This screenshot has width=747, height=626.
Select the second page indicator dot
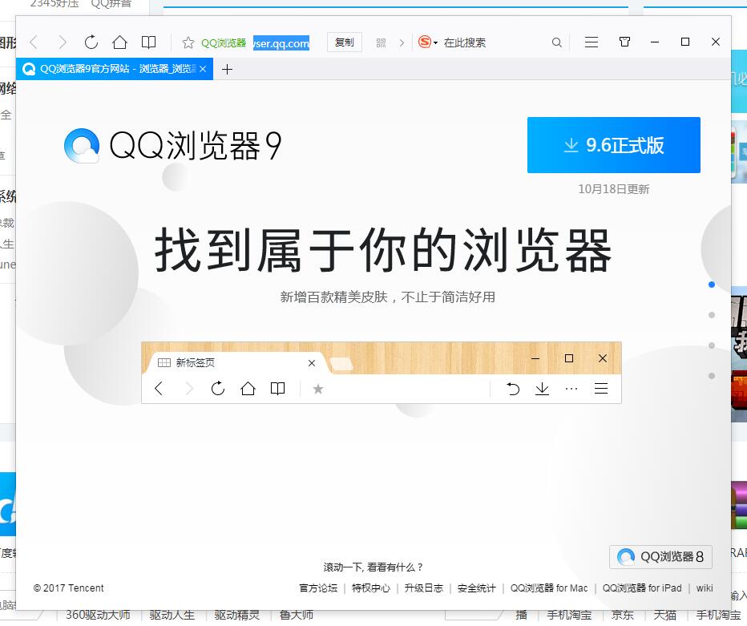(712, 315)
